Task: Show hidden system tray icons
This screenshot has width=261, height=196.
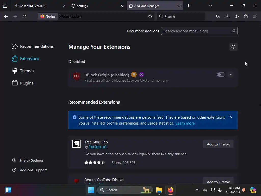Action: pyautogui.click(x=197, y=190)
